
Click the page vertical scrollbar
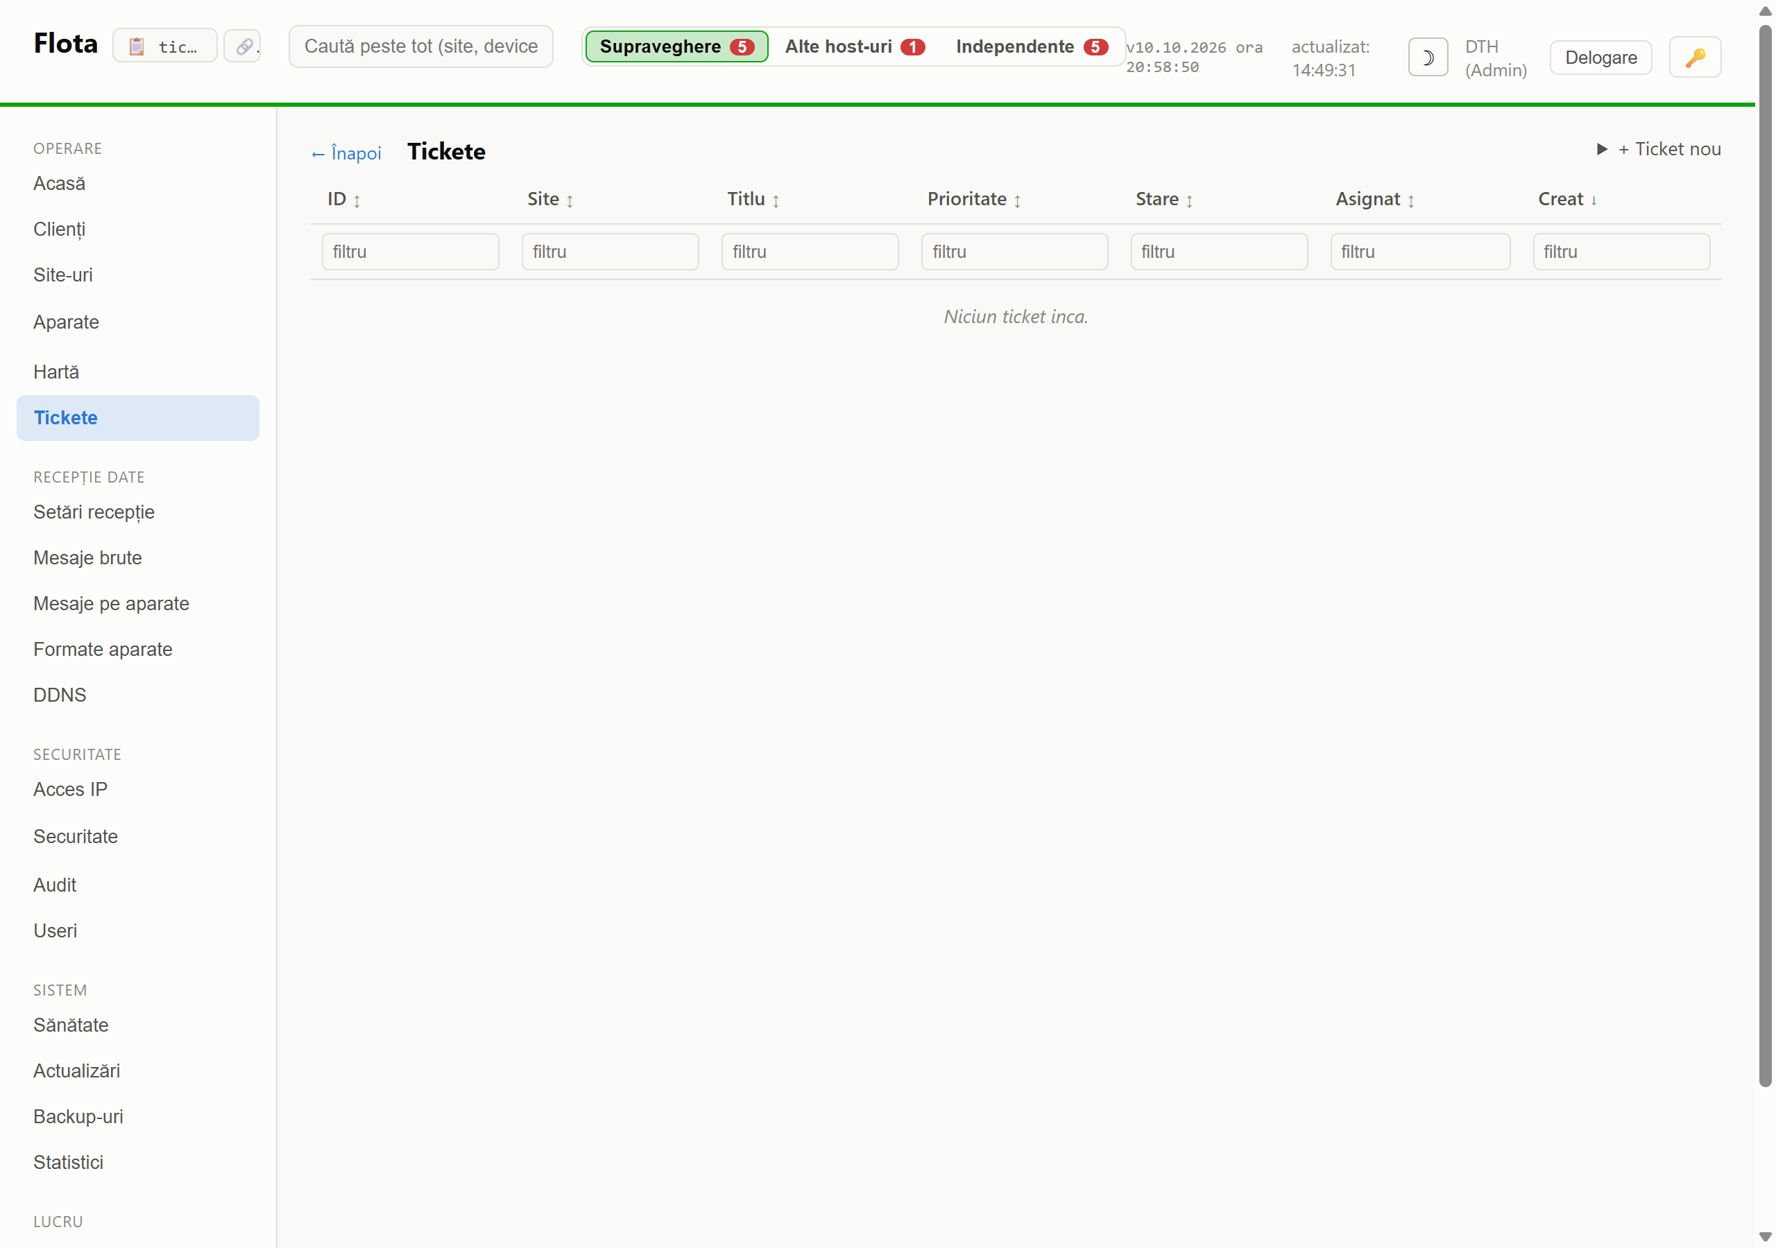pos(1765,557)
